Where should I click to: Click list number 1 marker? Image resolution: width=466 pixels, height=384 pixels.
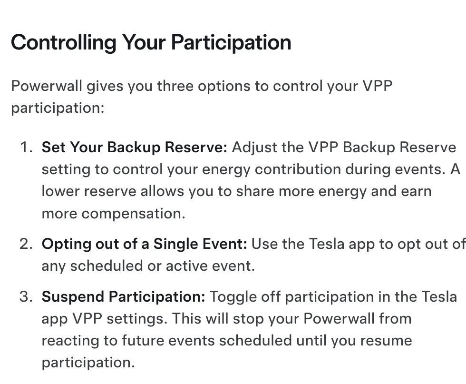point(26,147)
